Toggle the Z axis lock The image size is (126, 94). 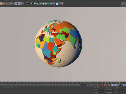[20, 4]
